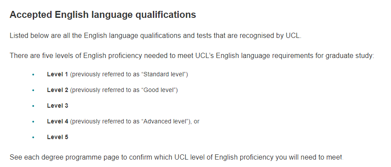
Task: Select the bold Level 4 text
Action: [x=57, y=121]
